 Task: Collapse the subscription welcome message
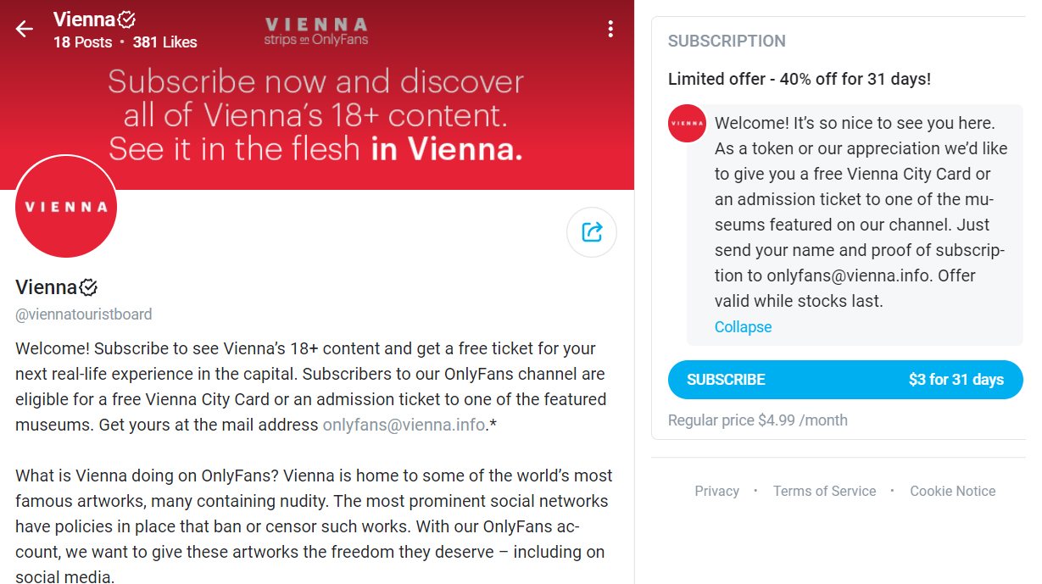[x=743, y=327]
